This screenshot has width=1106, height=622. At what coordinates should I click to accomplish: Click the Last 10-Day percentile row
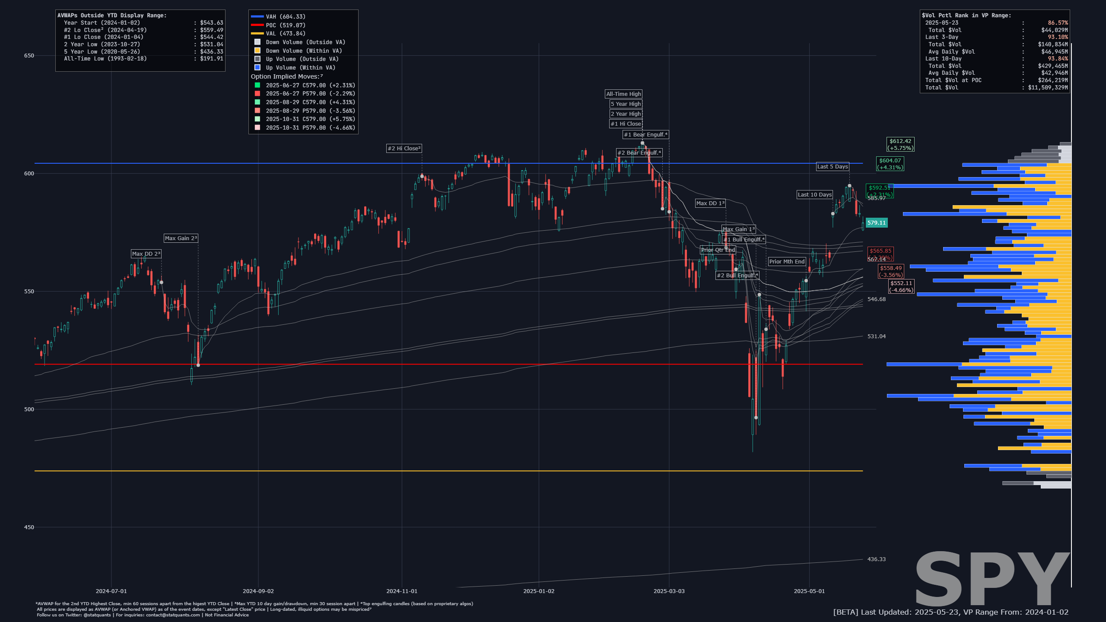[x=996, y=59]
